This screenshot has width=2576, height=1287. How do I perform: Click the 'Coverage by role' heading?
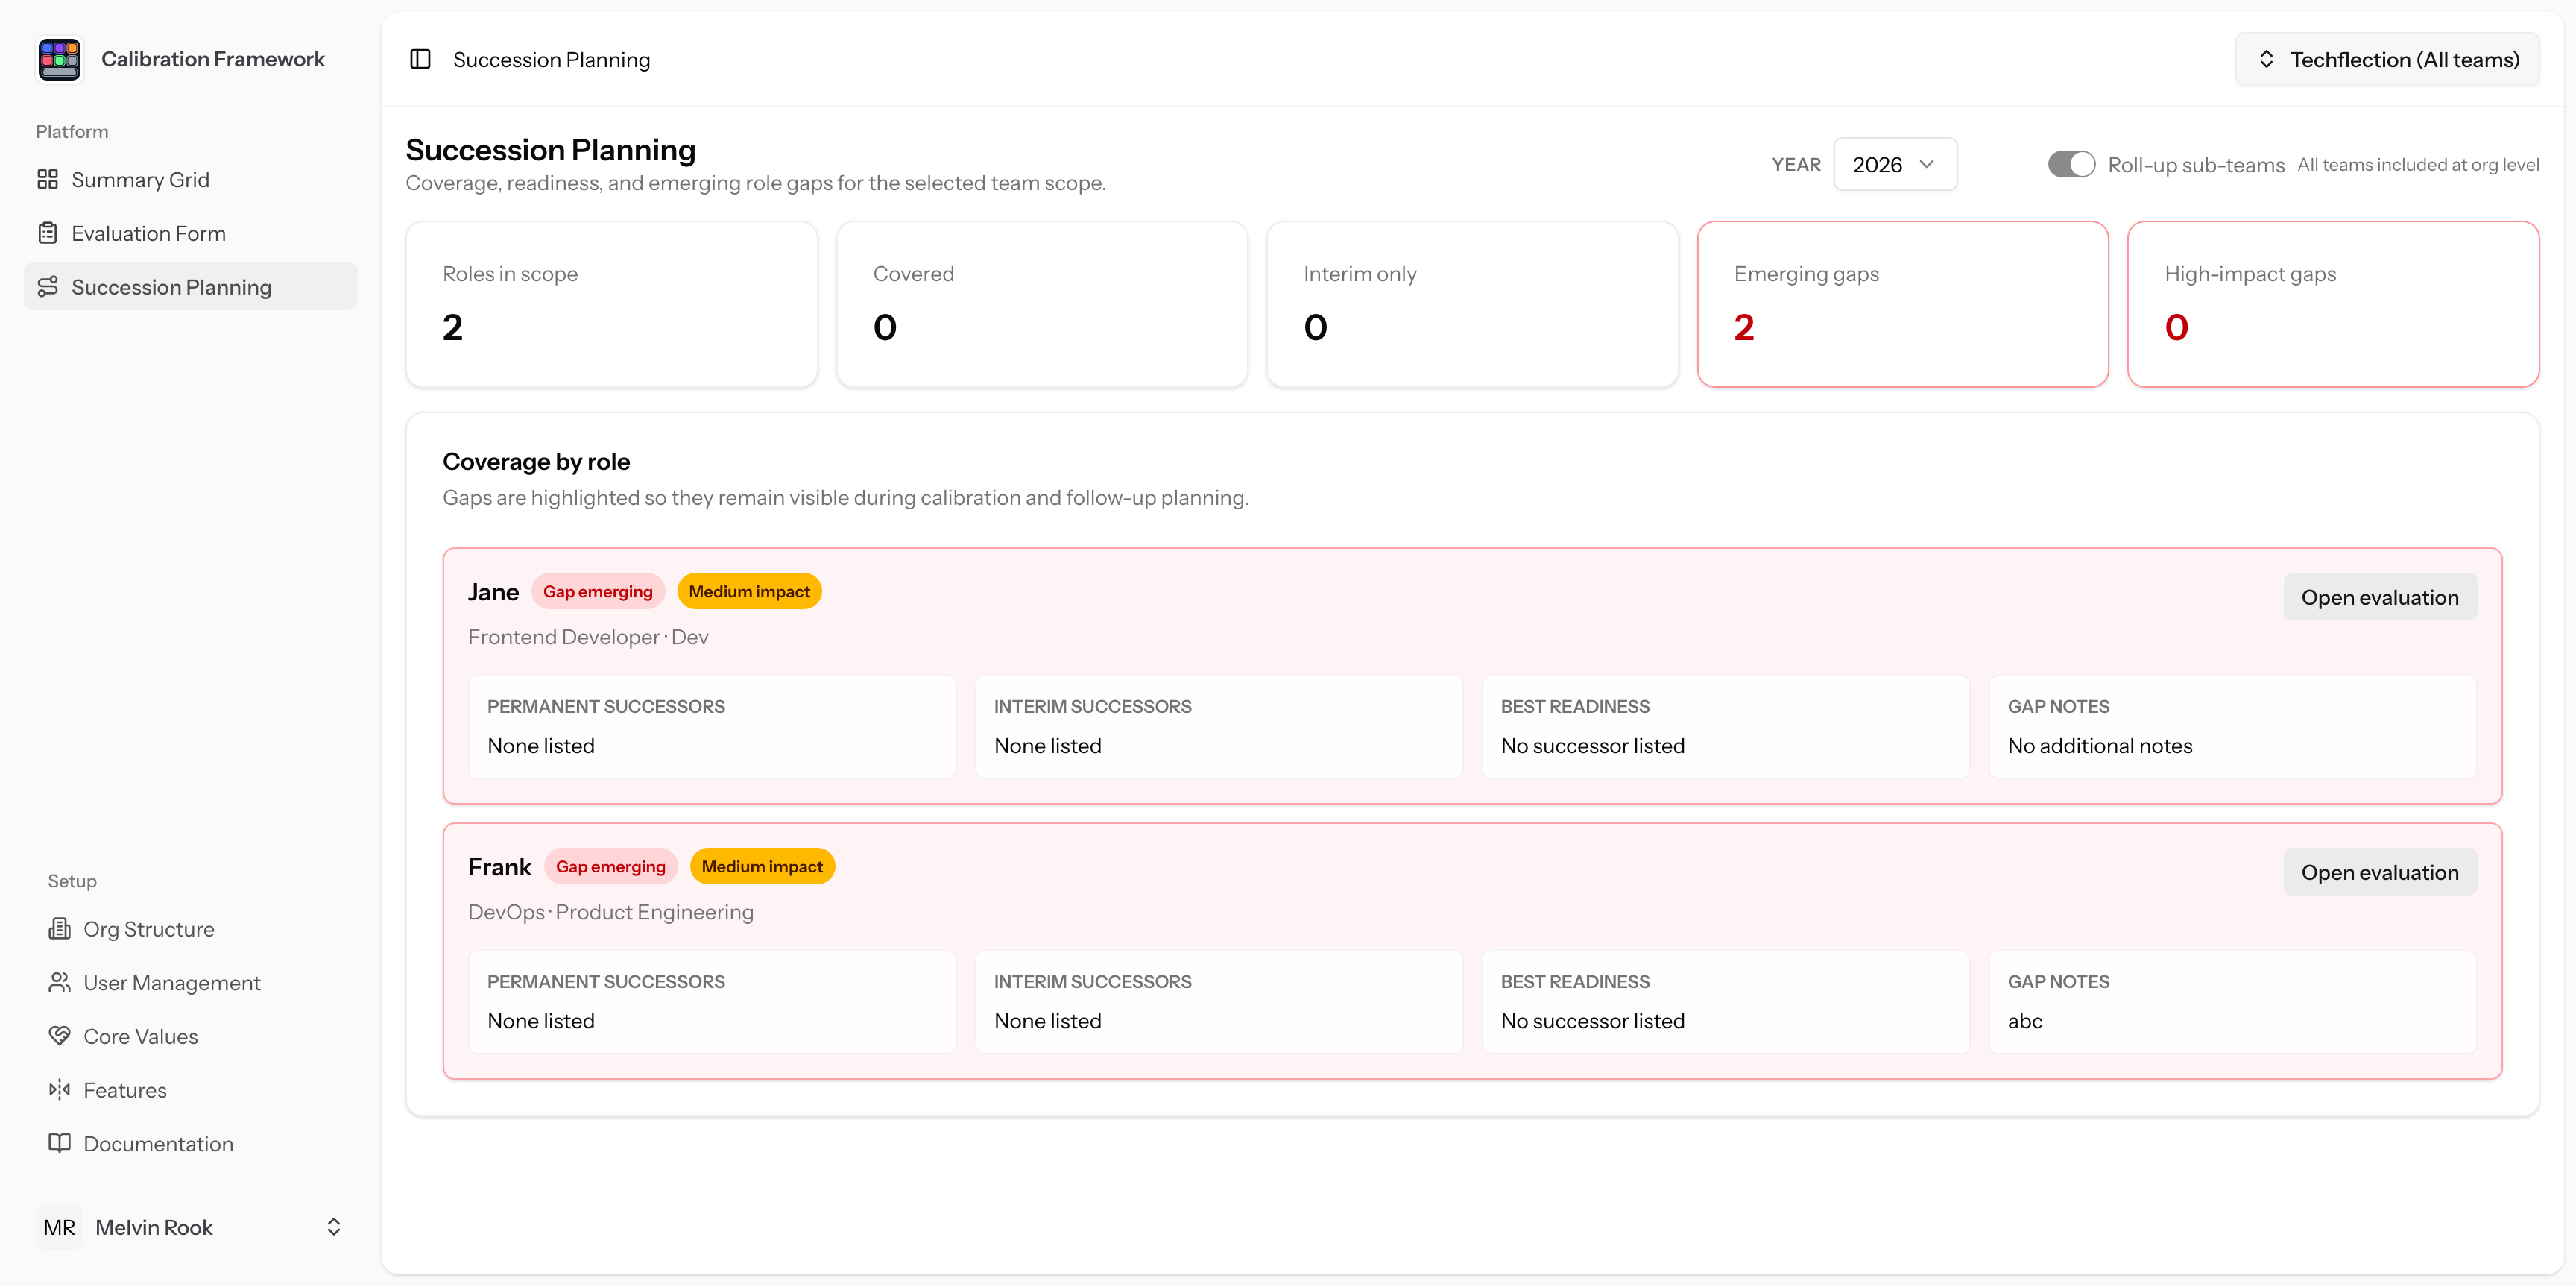(x=536, y=461)
